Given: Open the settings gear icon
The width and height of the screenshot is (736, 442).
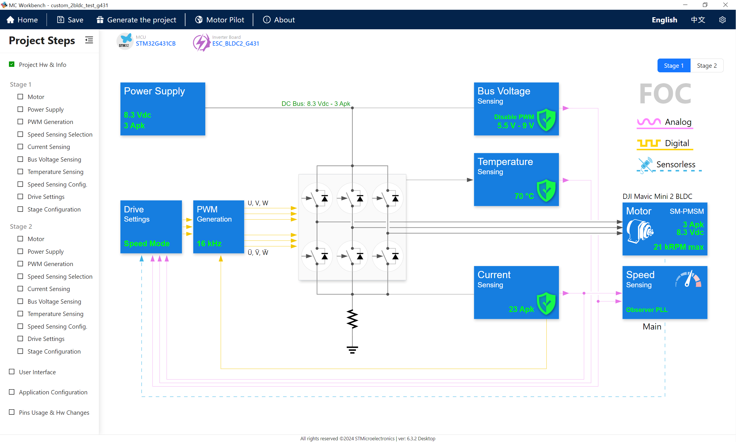Looking at the screenshot, I should pyautogui.click(x=722, y=20).
